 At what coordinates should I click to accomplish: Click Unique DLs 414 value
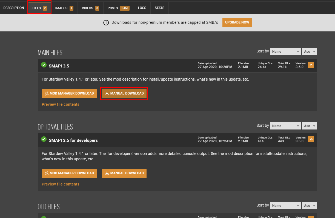coord(260,141)
